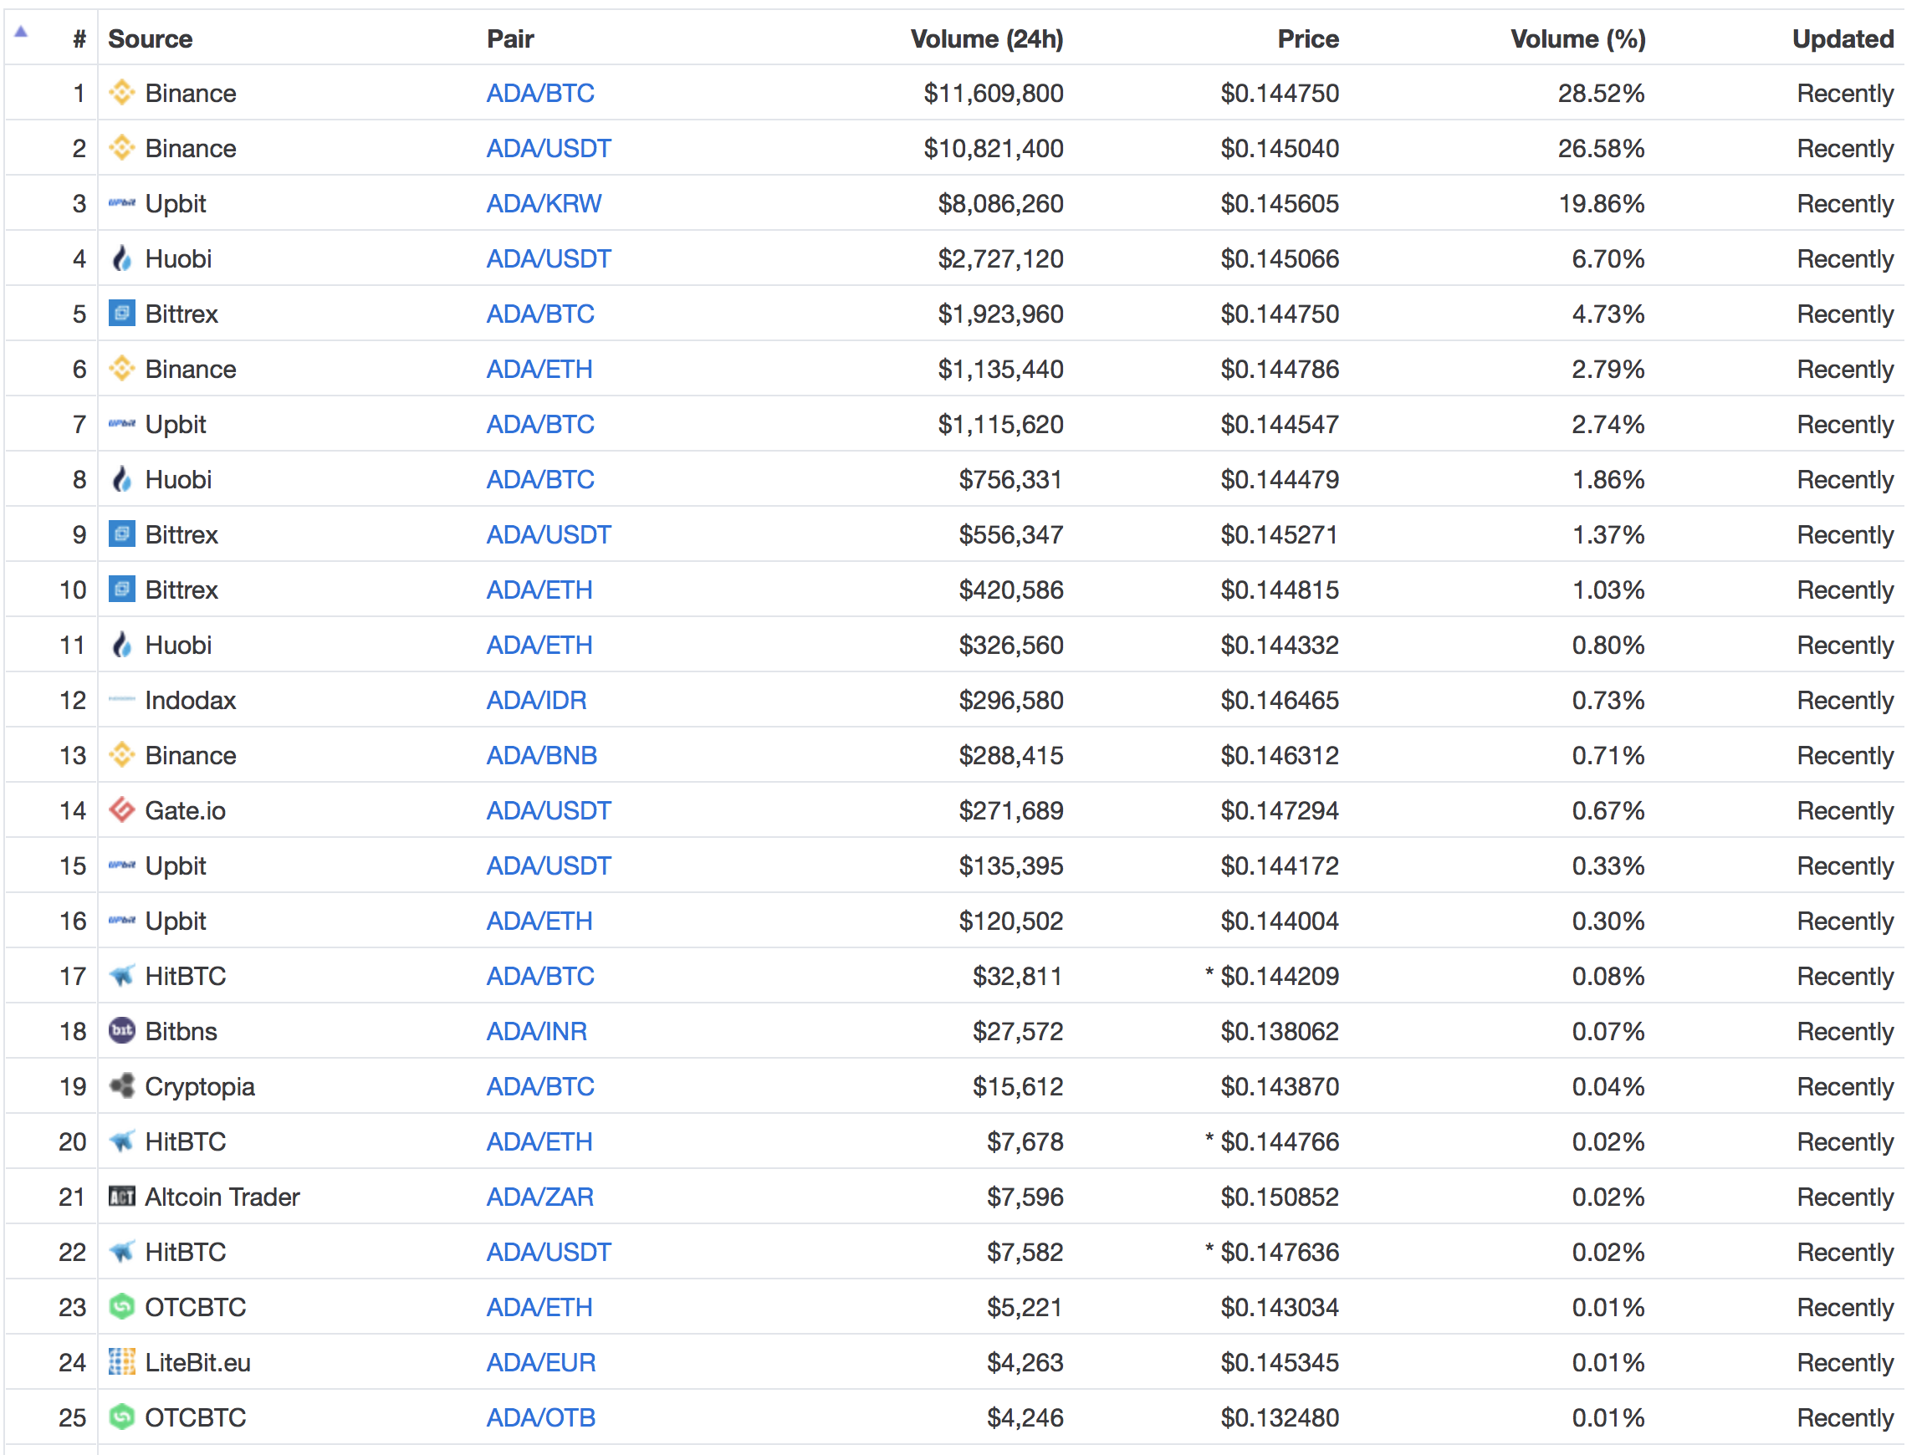1927x1455 pixels.
Task: Click the Altcoin Trader exchange icon
Action: pyautogui.click(x=122, y=1197)
